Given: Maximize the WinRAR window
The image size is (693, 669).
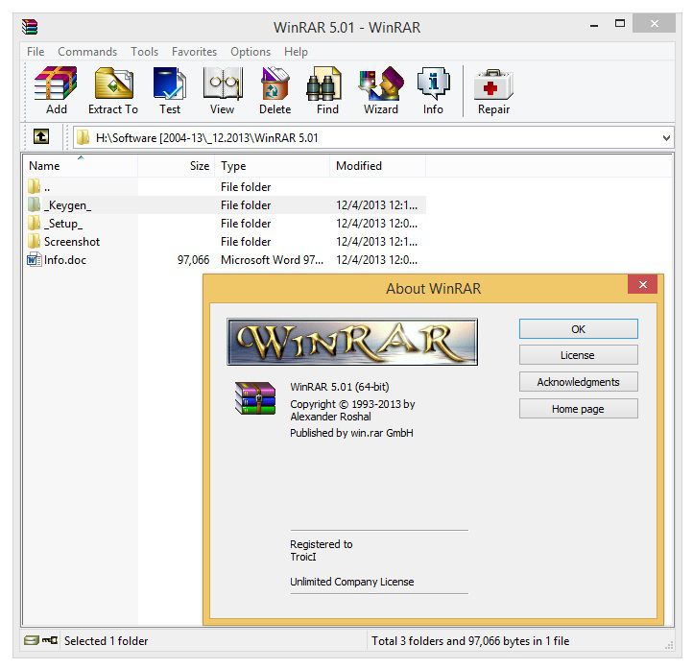Looking at the screenshot, I should point(620,24).
